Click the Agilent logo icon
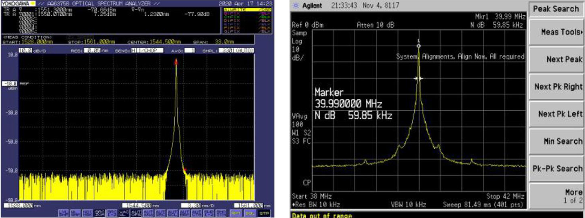 [x=295, y=6]
